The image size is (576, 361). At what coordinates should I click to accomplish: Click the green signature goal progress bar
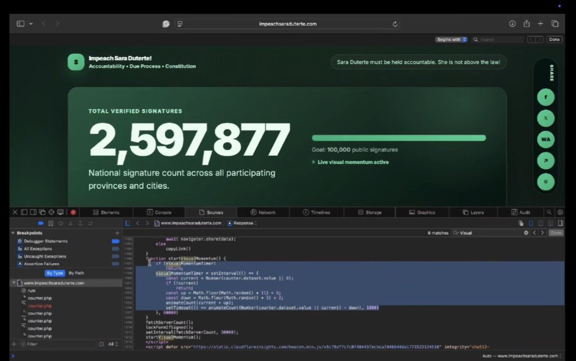(399, 138)
